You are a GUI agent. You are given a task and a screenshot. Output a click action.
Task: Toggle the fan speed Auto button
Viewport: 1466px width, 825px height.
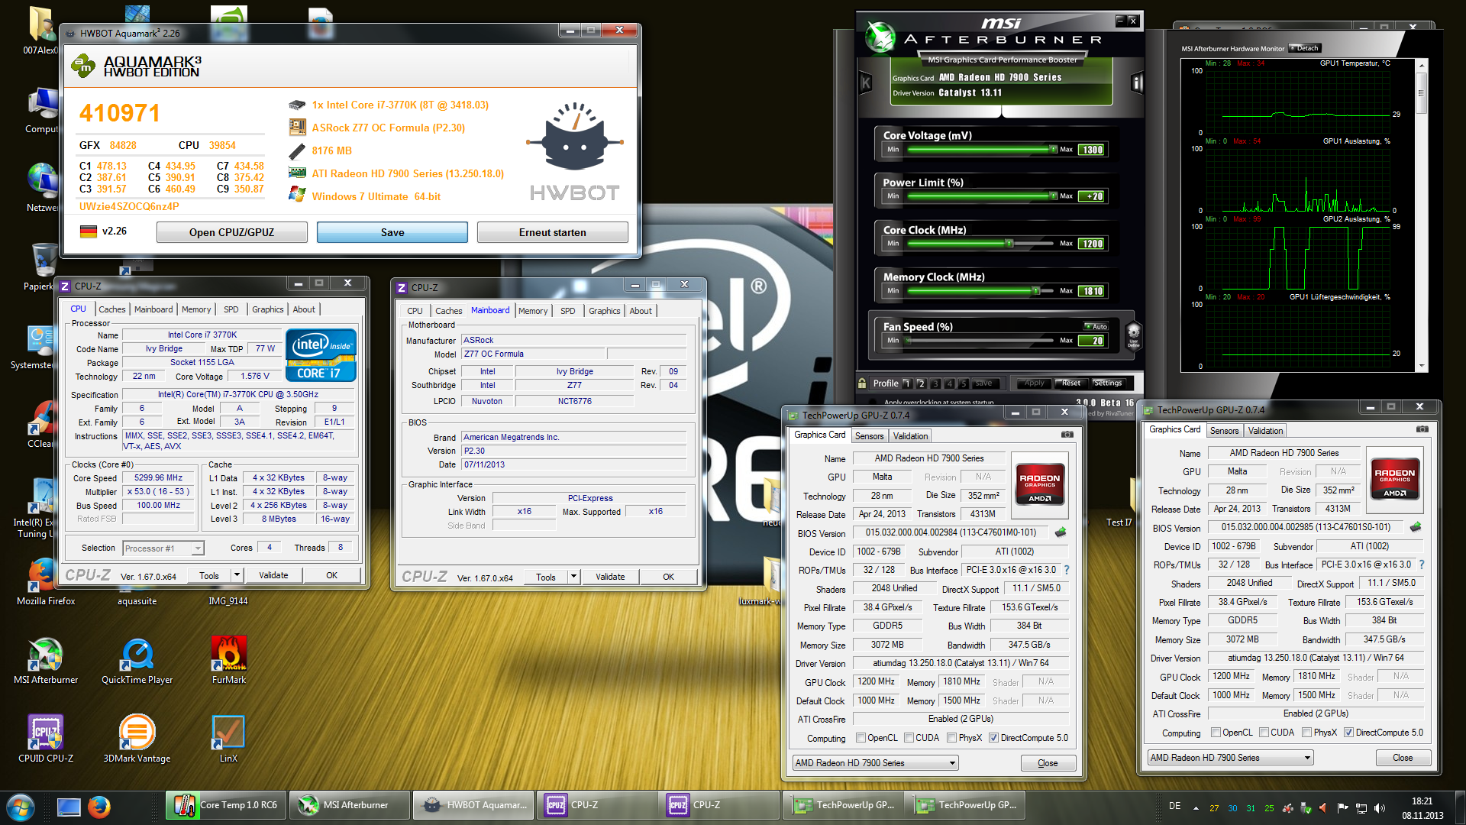(1096, 327)
